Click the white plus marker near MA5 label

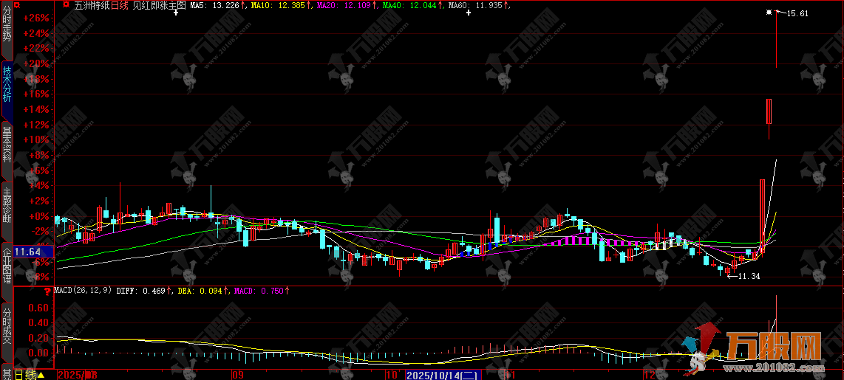[x=175, y=13]
